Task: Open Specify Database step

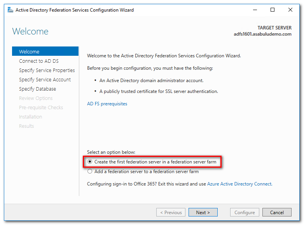Action: [37, 89]
